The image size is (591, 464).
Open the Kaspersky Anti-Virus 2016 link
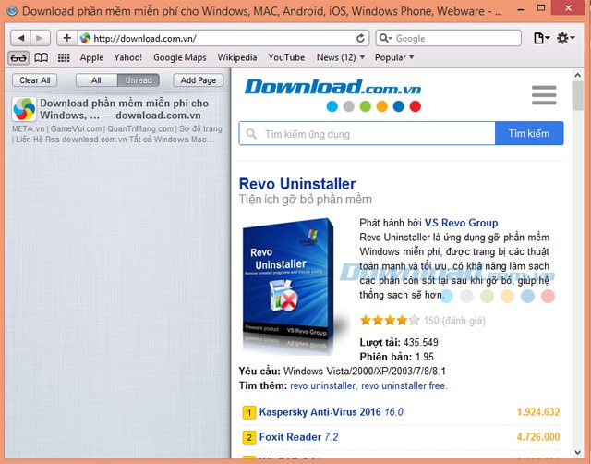318,412
